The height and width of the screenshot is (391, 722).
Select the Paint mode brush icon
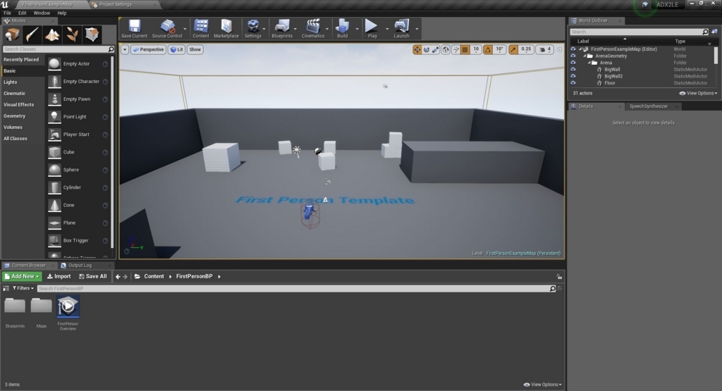(x=32, y=35)
